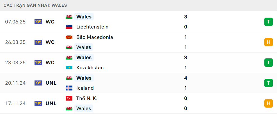This screenshot has width=277, height=114.
Task: Open the 23.03.25 match row by its date
Action: (x=15, y=63)
